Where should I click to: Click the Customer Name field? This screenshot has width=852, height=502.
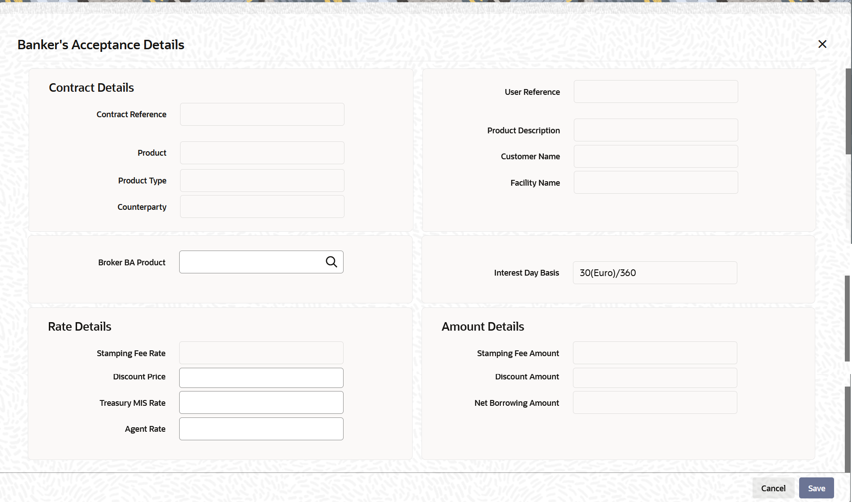pyautogui.click(x=656, y=157)
